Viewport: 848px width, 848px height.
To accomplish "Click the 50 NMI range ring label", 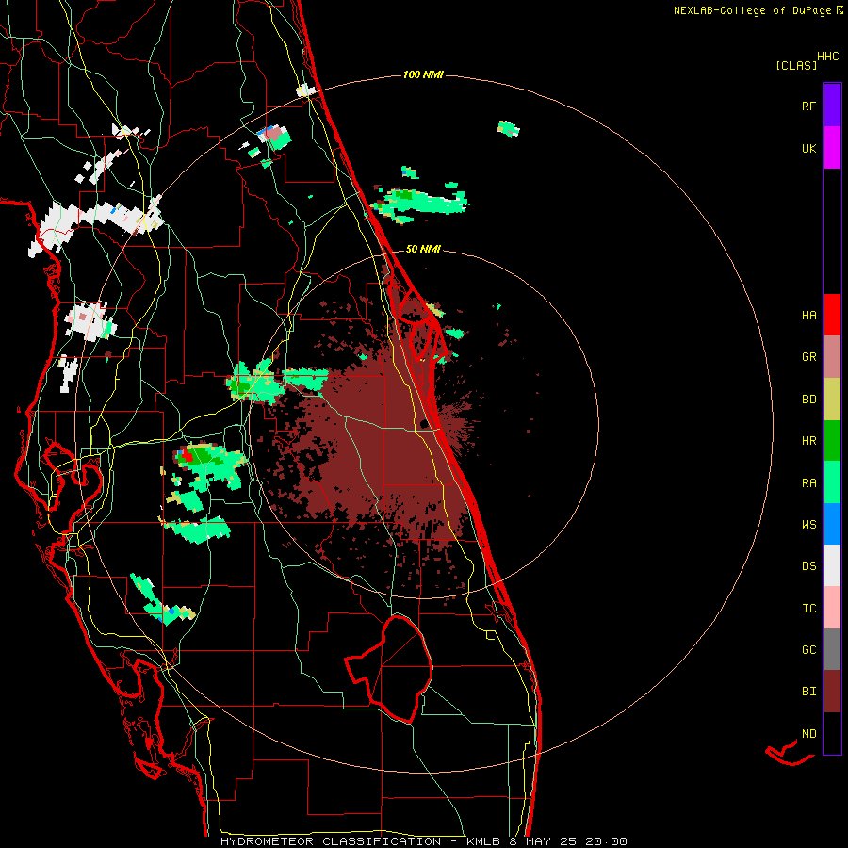I will click(423, 249).
